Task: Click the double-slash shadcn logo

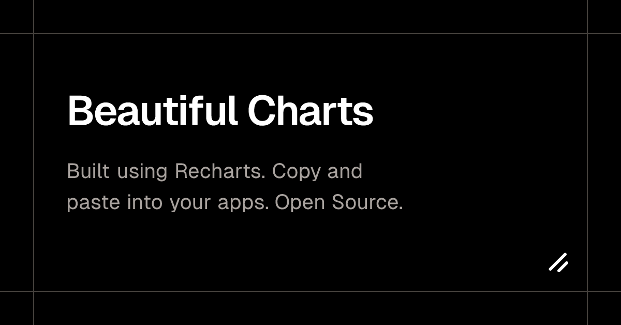Action: (558, 262)
